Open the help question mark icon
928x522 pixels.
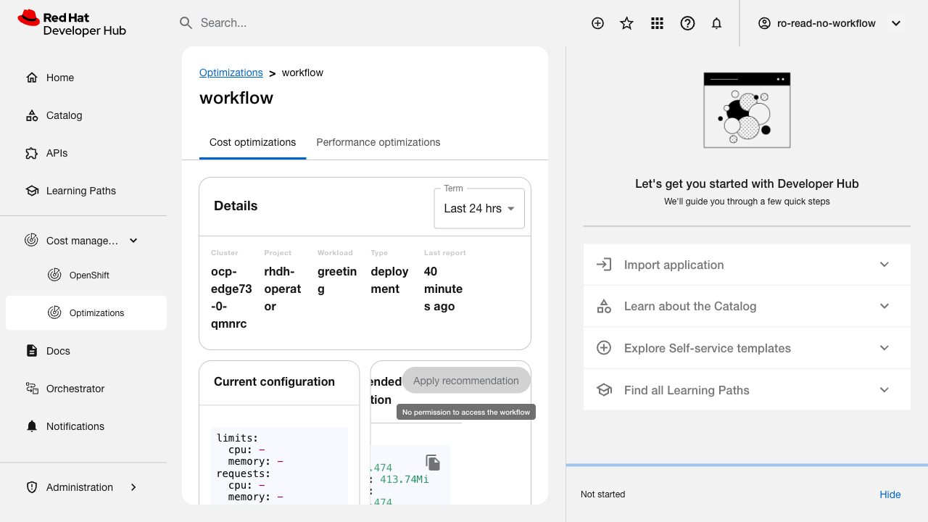(688, 23)
